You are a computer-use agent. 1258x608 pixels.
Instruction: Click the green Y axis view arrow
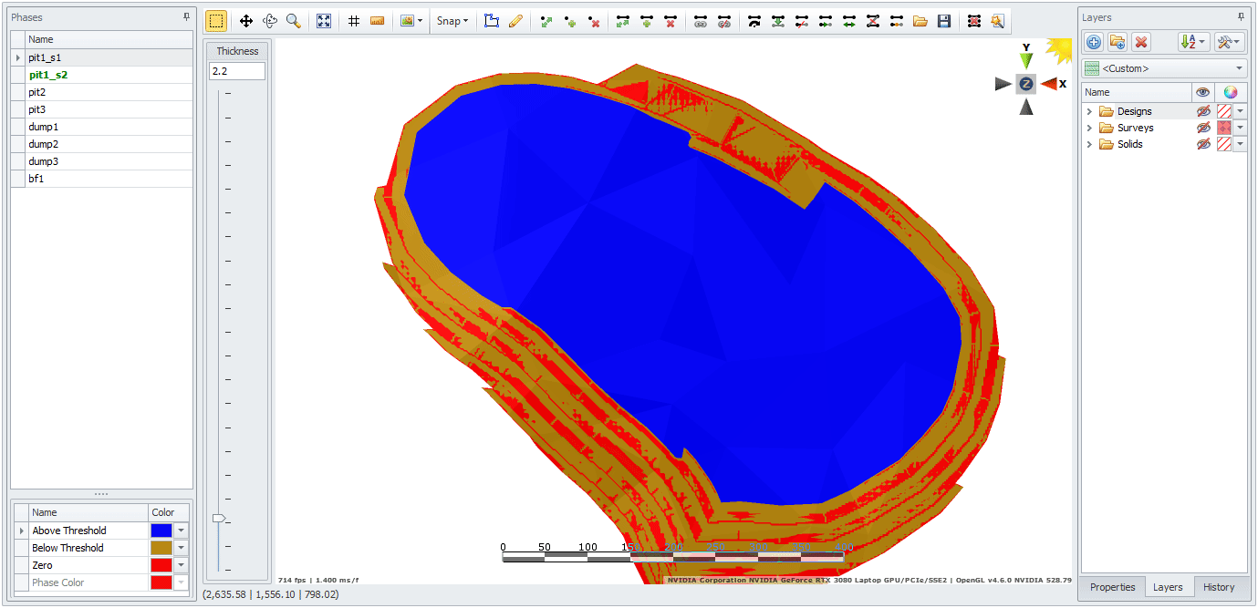(x=1026, y=61)
